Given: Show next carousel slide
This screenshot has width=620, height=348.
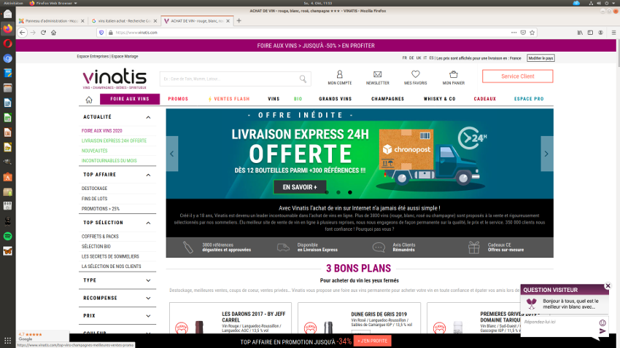Looking at the screenshot, I should (547, 154).
